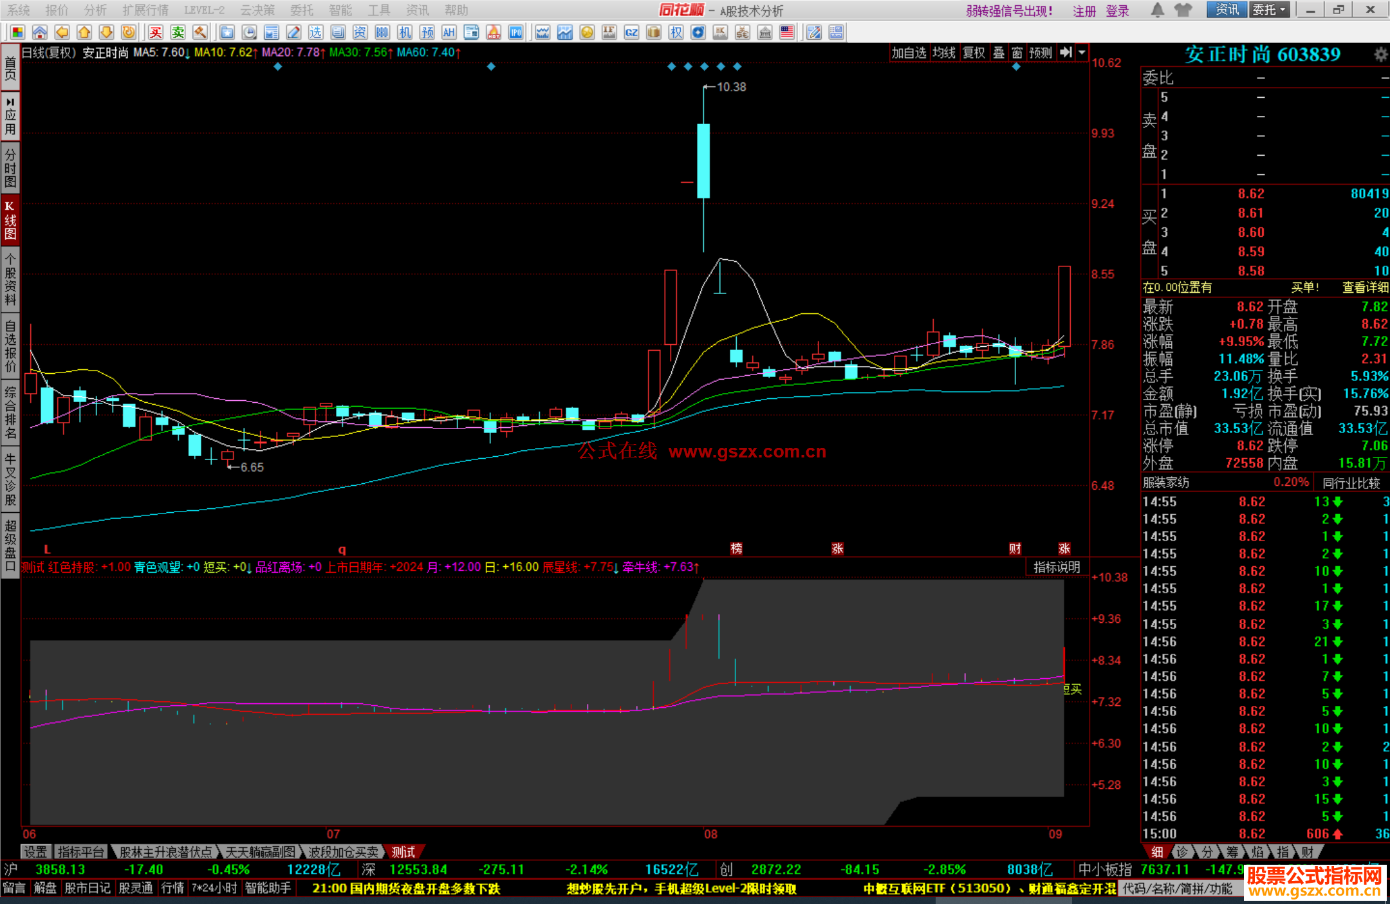Click the green 卖 (sell) toolbar icon

178,32
